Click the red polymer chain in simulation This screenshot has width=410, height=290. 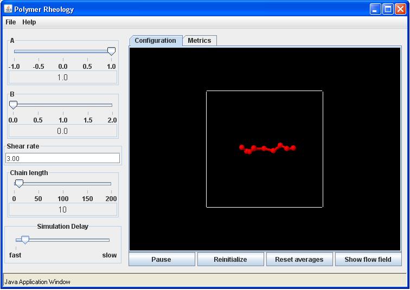[267, 149]
